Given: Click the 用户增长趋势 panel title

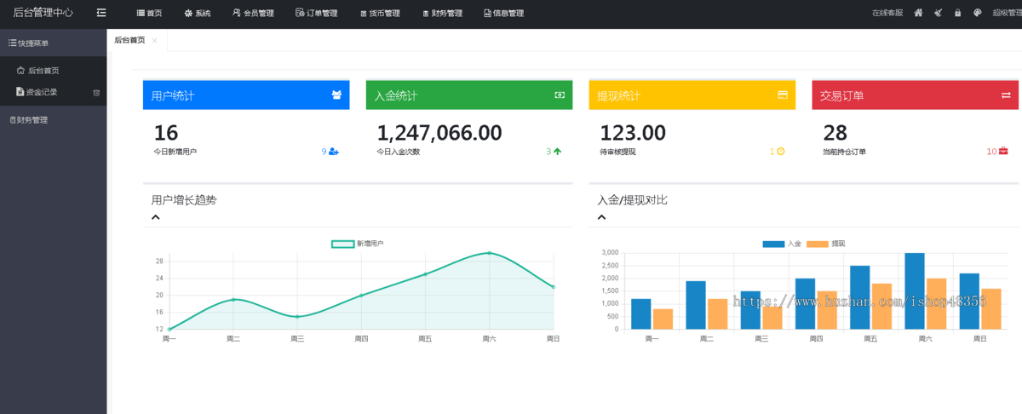Looking at the screenshot, I should pos(184,200).
